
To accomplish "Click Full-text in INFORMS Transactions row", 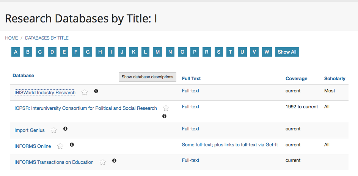I will click(x=190, y=160).
